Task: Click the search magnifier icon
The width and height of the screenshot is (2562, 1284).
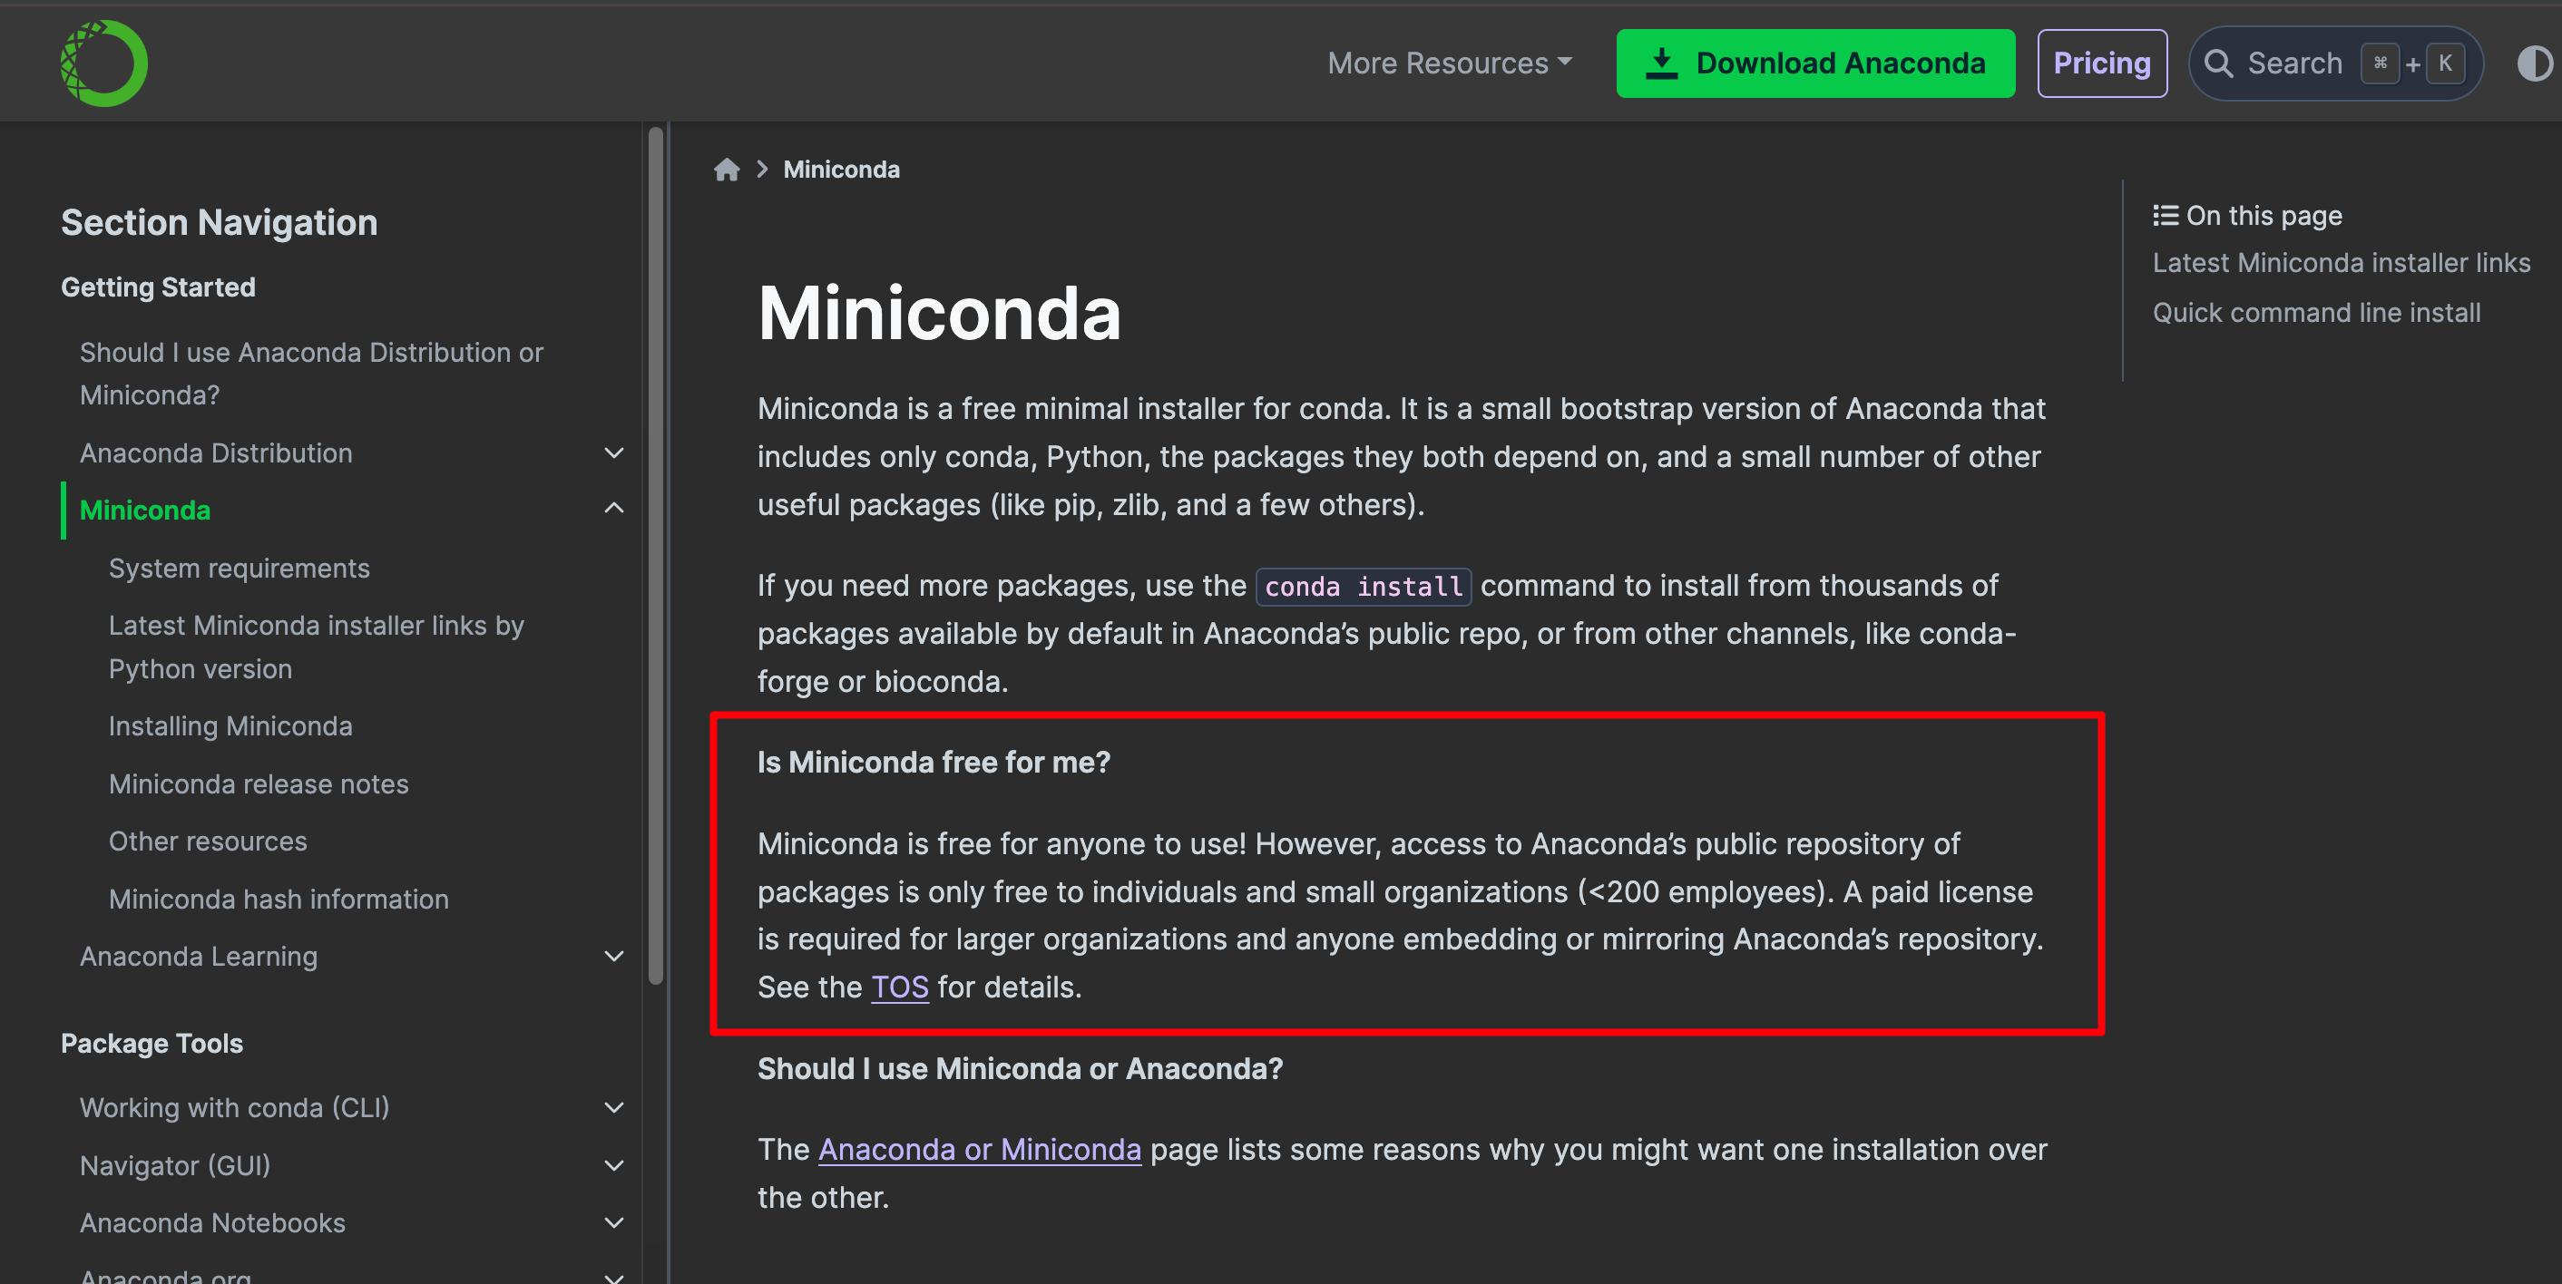Action: 2218,63
